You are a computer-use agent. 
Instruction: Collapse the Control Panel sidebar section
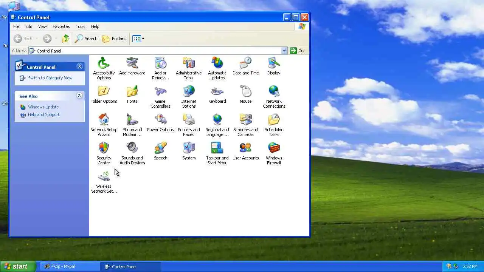pos(79,66)
